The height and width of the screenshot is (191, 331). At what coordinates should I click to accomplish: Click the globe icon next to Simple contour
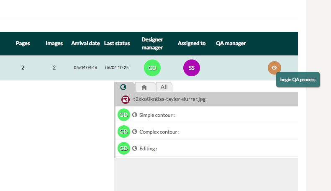135,115
